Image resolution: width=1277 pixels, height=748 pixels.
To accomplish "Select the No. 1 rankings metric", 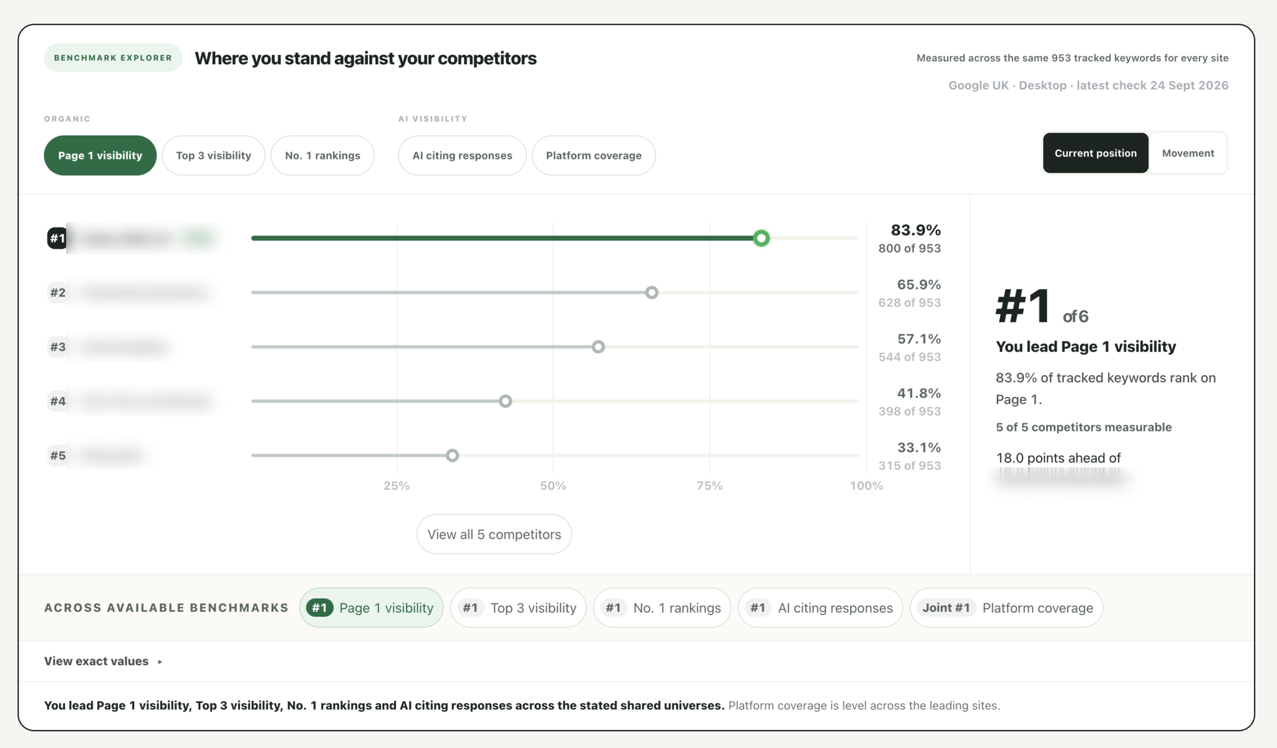I will click(x=322, y=155).
